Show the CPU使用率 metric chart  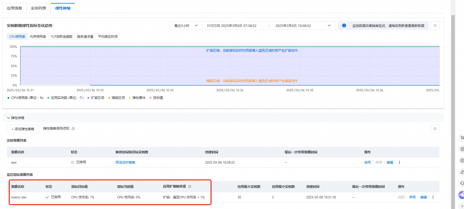coord(17,37)
